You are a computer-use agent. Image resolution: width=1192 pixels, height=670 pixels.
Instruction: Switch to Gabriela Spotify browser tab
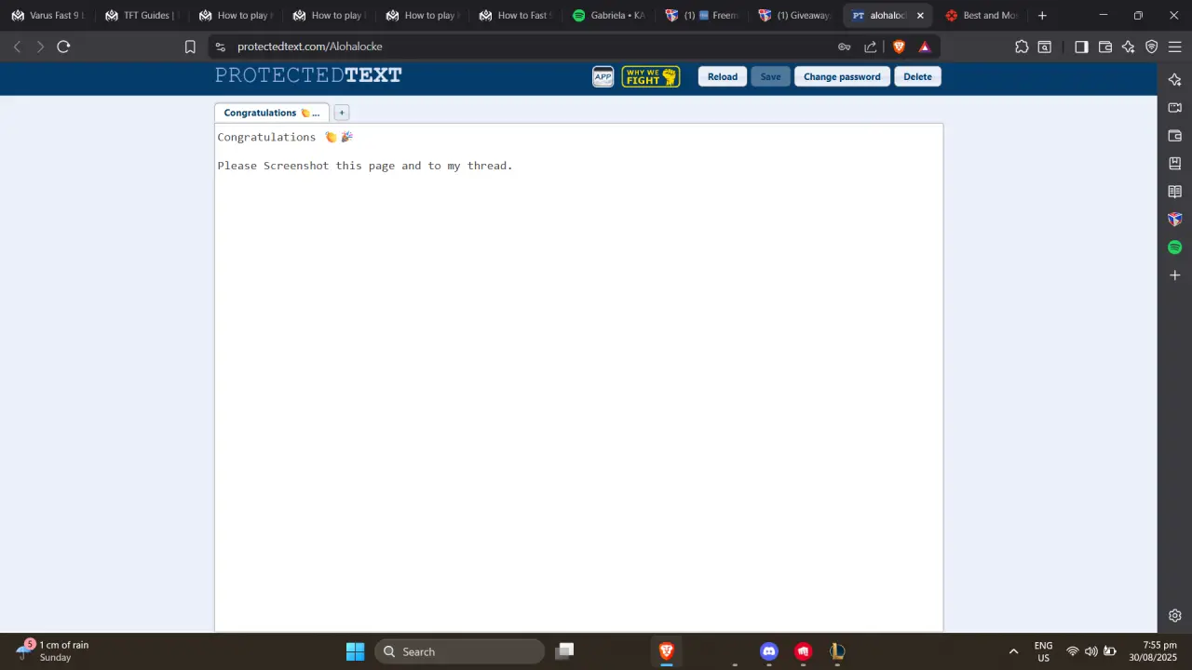click(x=607, y=15)
